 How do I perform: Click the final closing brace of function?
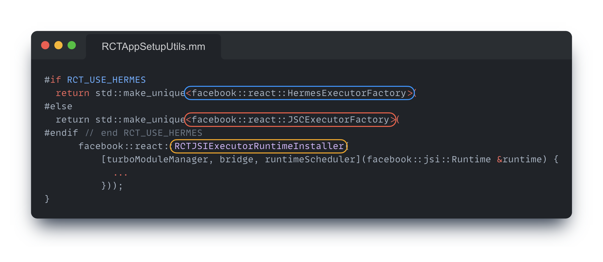click(47, 199)
